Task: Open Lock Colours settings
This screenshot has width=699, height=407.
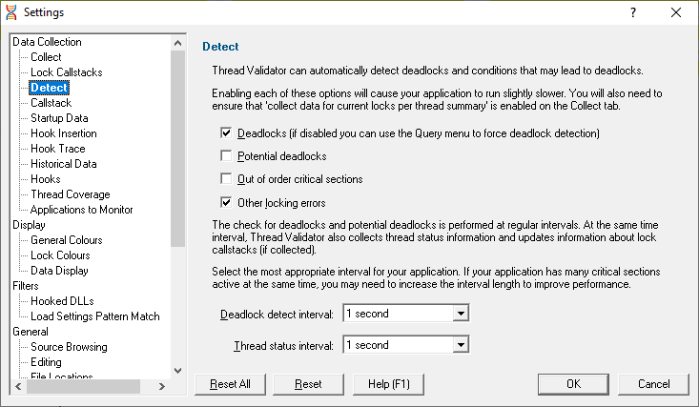Action: click(60, 255)
